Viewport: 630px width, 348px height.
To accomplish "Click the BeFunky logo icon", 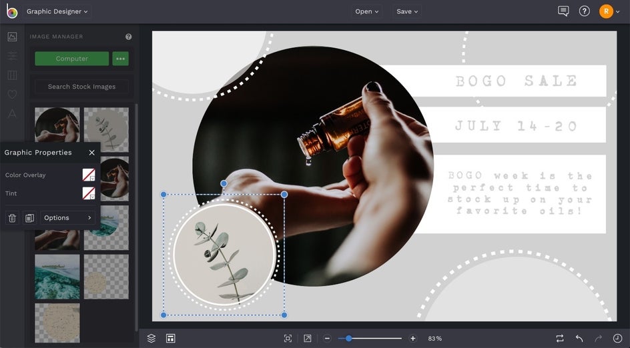I will [x=11, y=11].
